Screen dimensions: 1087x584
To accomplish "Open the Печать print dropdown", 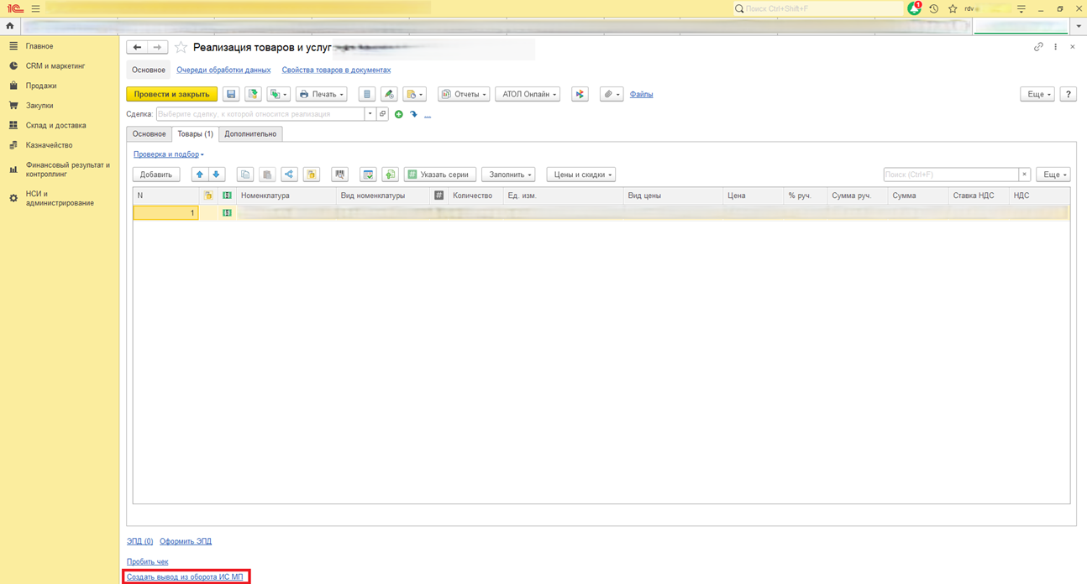I will [322, 94].
